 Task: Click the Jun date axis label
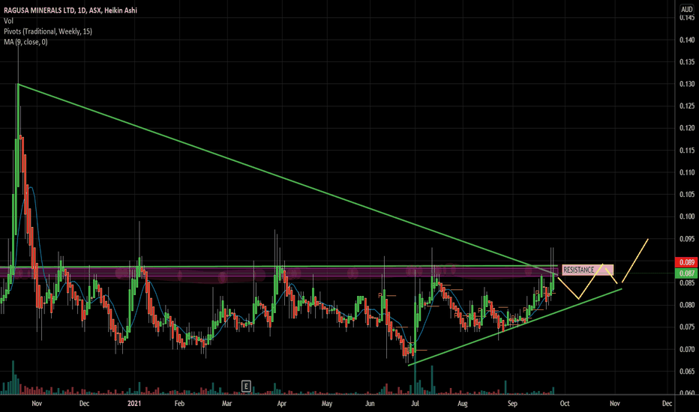coord(370,404)
